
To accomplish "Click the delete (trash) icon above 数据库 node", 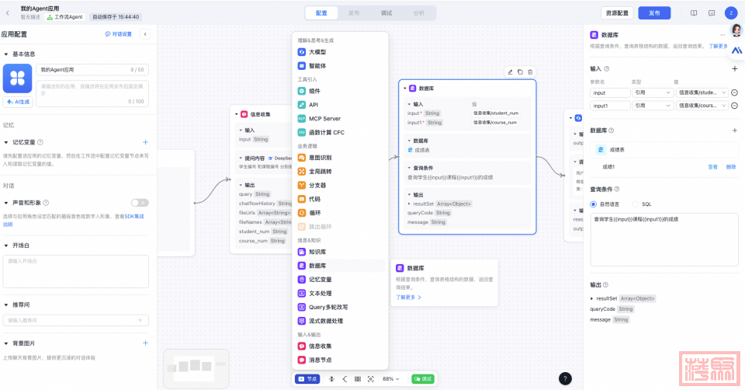I will tap(531, 71).
